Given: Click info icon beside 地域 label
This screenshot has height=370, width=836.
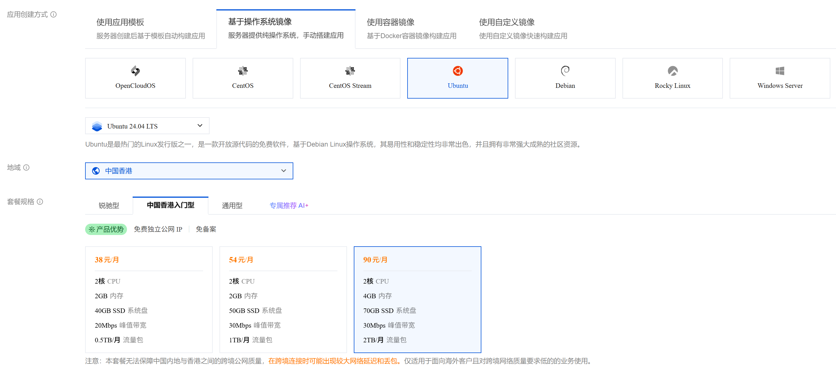Looking at the screenshot, I should pos(27,167).
